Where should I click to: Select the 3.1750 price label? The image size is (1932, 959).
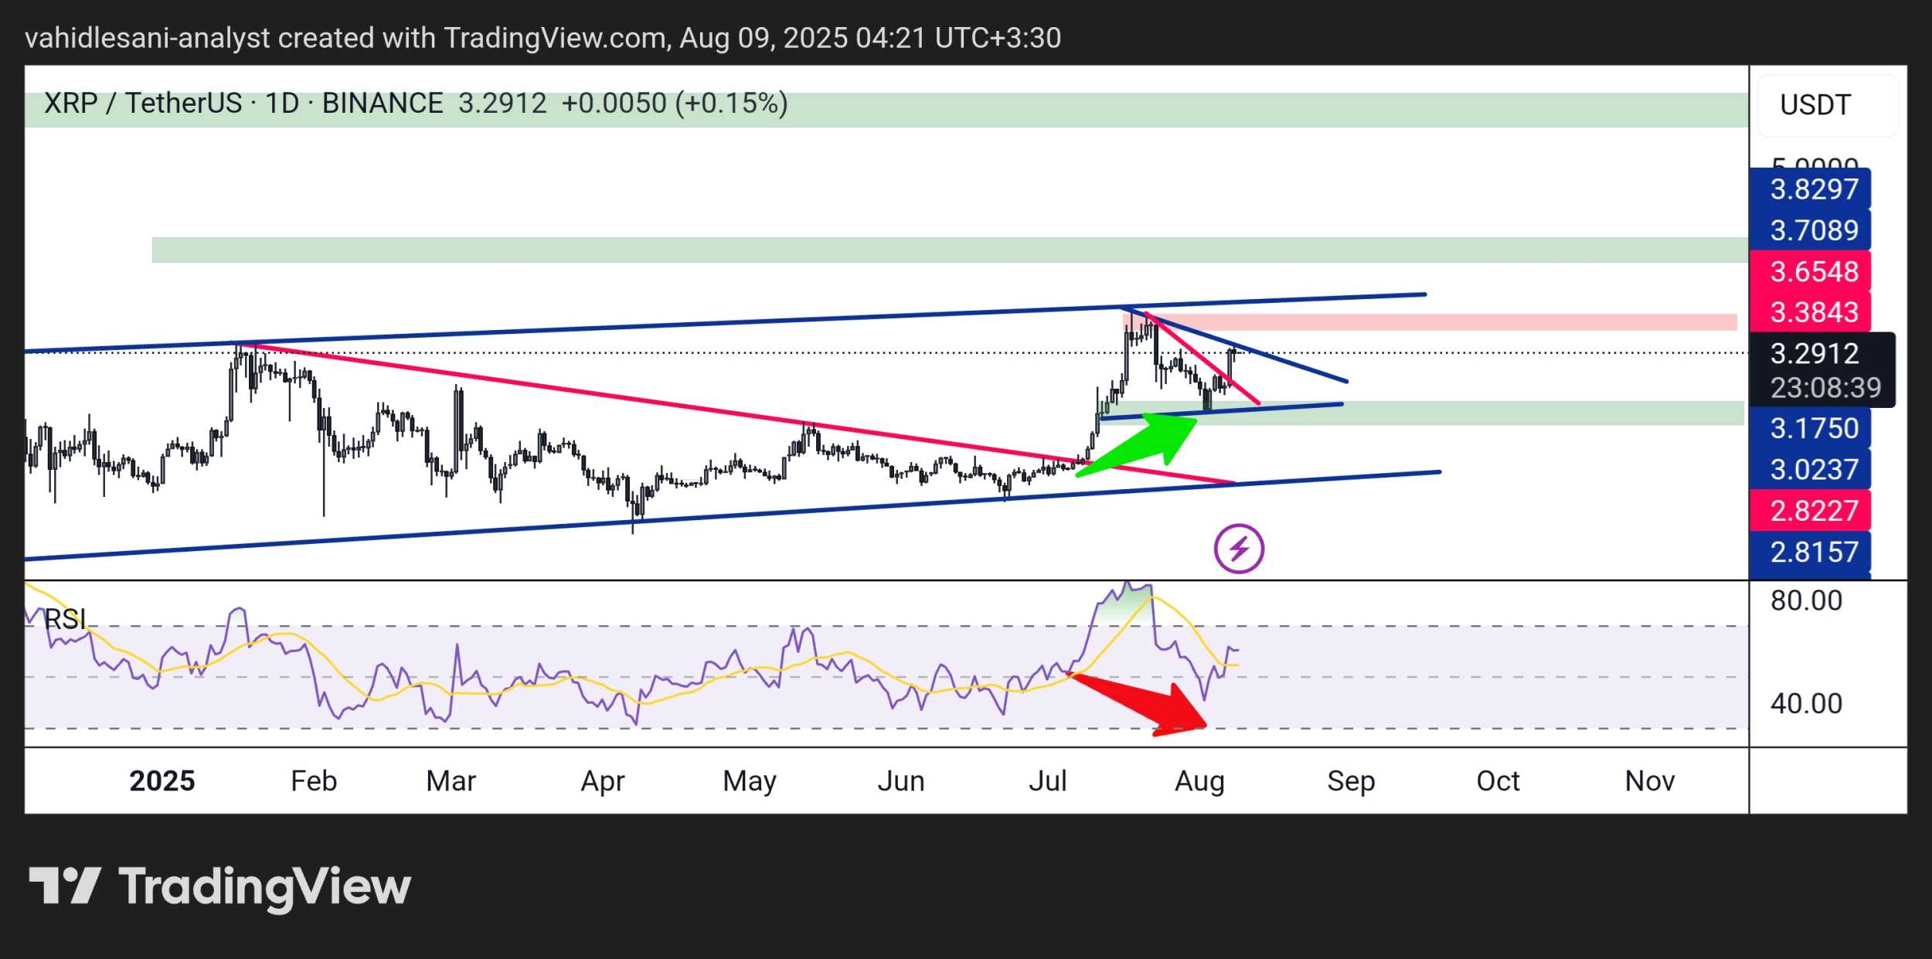(1813, 428)
